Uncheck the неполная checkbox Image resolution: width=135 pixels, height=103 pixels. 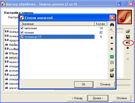click(x=22, y=28)
